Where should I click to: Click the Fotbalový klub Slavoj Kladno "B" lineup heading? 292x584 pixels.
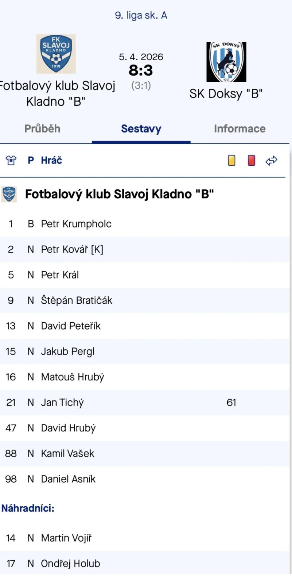(119, 194)
